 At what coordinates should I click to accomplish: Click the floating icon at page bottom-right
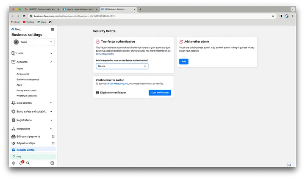(x=290, y=165)
